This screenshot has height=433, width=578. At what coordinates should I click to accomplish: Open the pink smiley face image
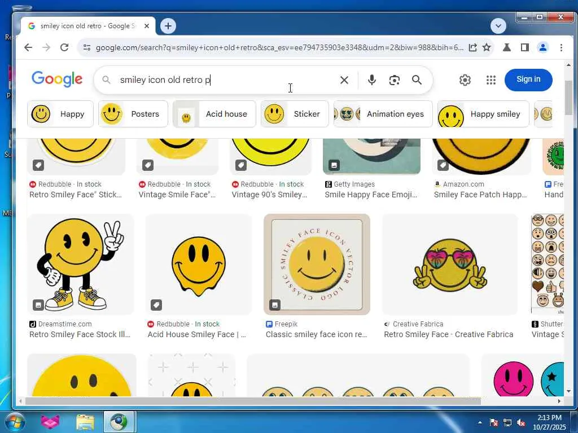point(513,378)
